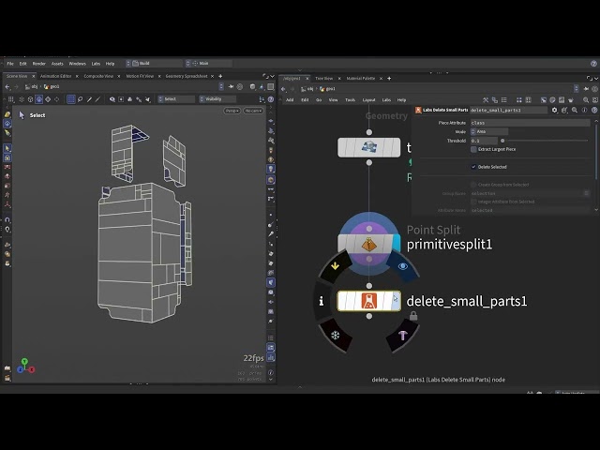Open the File menu
Screen dimensions: 600x450
pyautogui.click(x=10, y=64)
